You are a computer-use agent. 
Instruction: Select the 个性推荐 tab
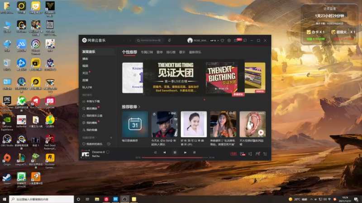(x=129, y=52)
